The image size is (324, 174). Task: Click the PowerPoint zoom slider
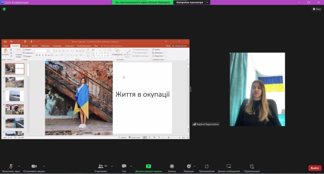click(x=169, y=138)
